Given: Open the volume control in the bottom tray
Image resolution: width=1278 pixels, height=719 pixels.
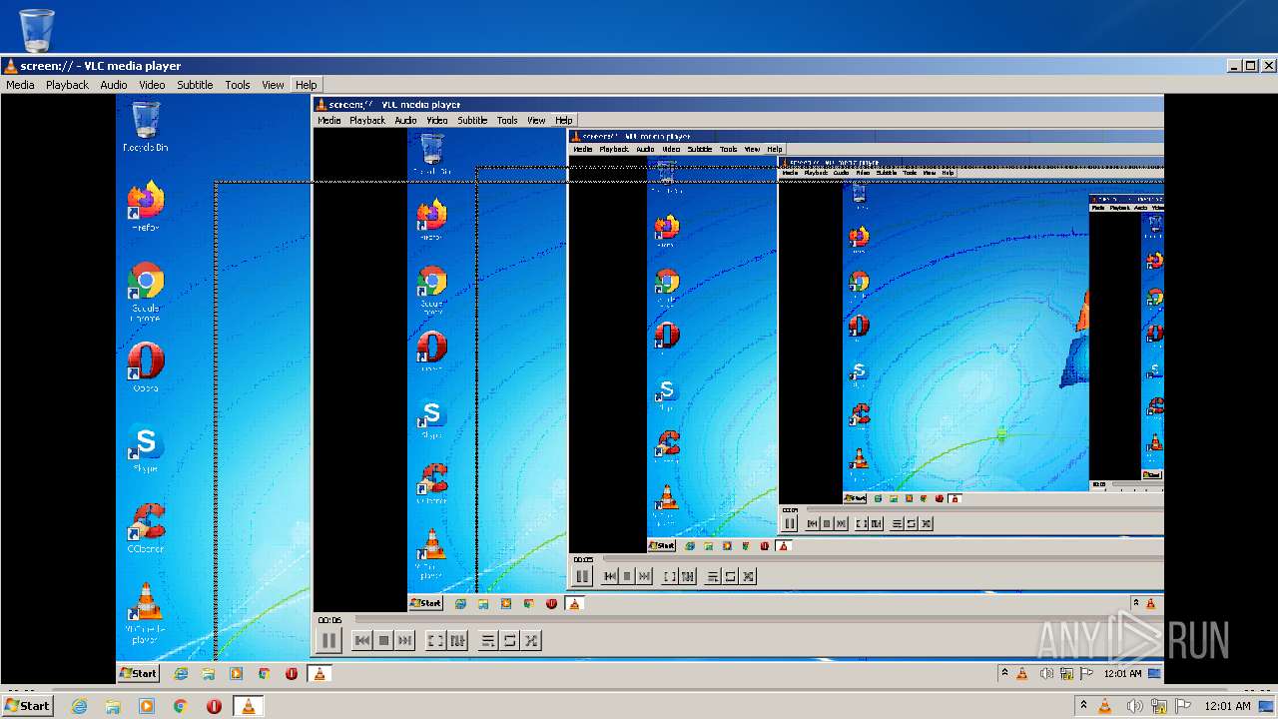Looking at the screenshot, I should pos(1135,706).
